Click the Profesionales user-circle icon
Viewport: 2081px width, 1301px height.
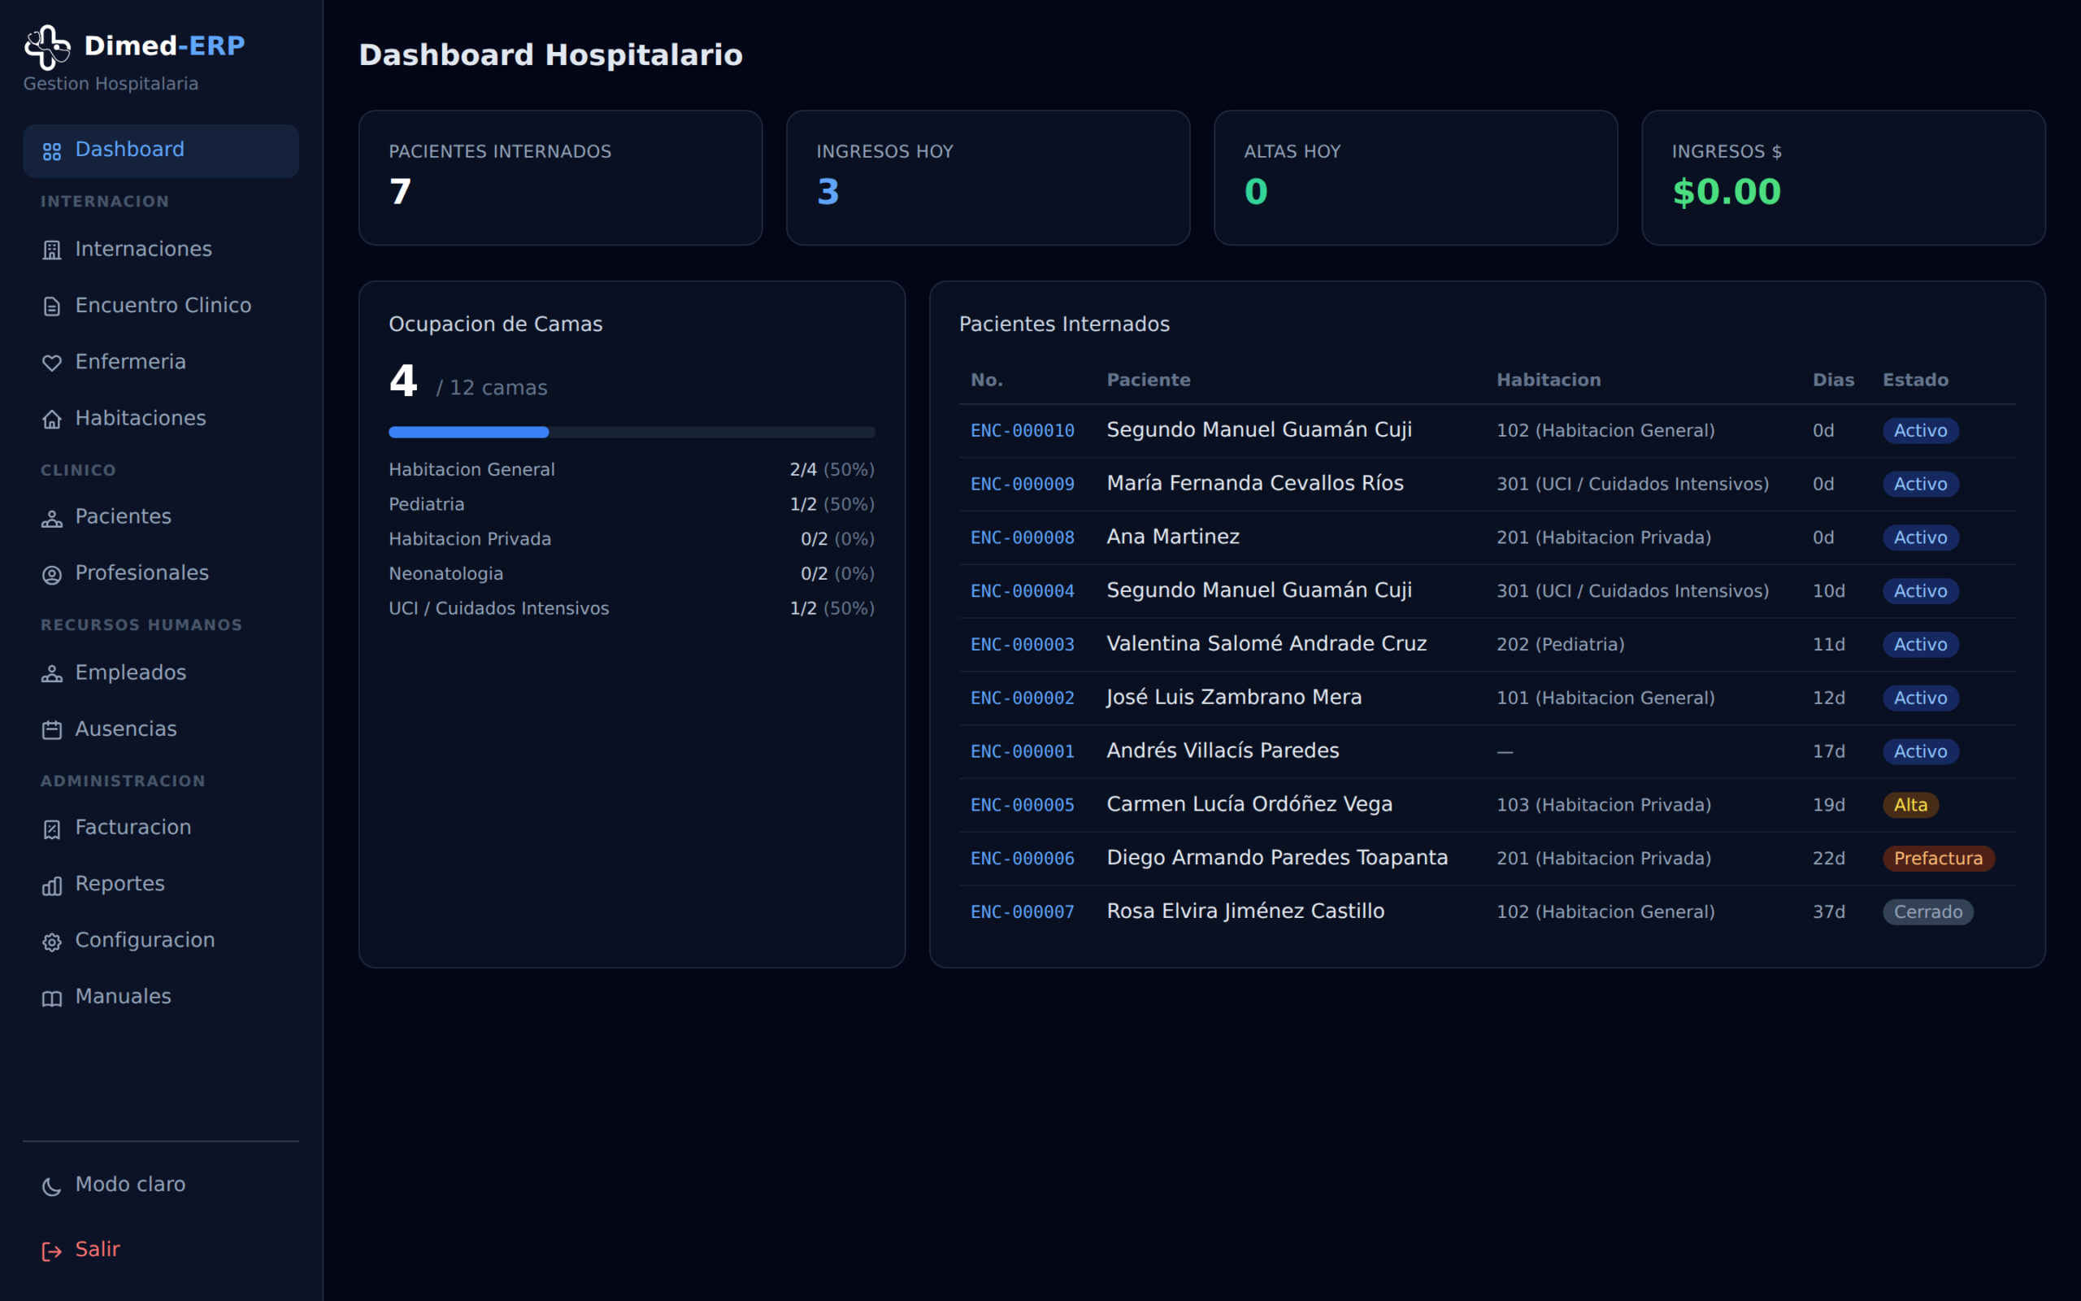pyautogui.click(x=51, y=574)
